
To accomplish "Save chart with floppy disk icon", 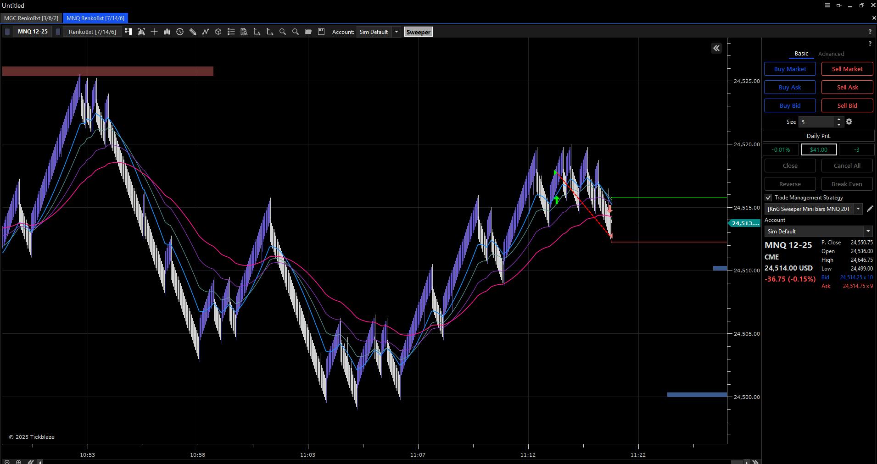I will click(x=321, y=32).
